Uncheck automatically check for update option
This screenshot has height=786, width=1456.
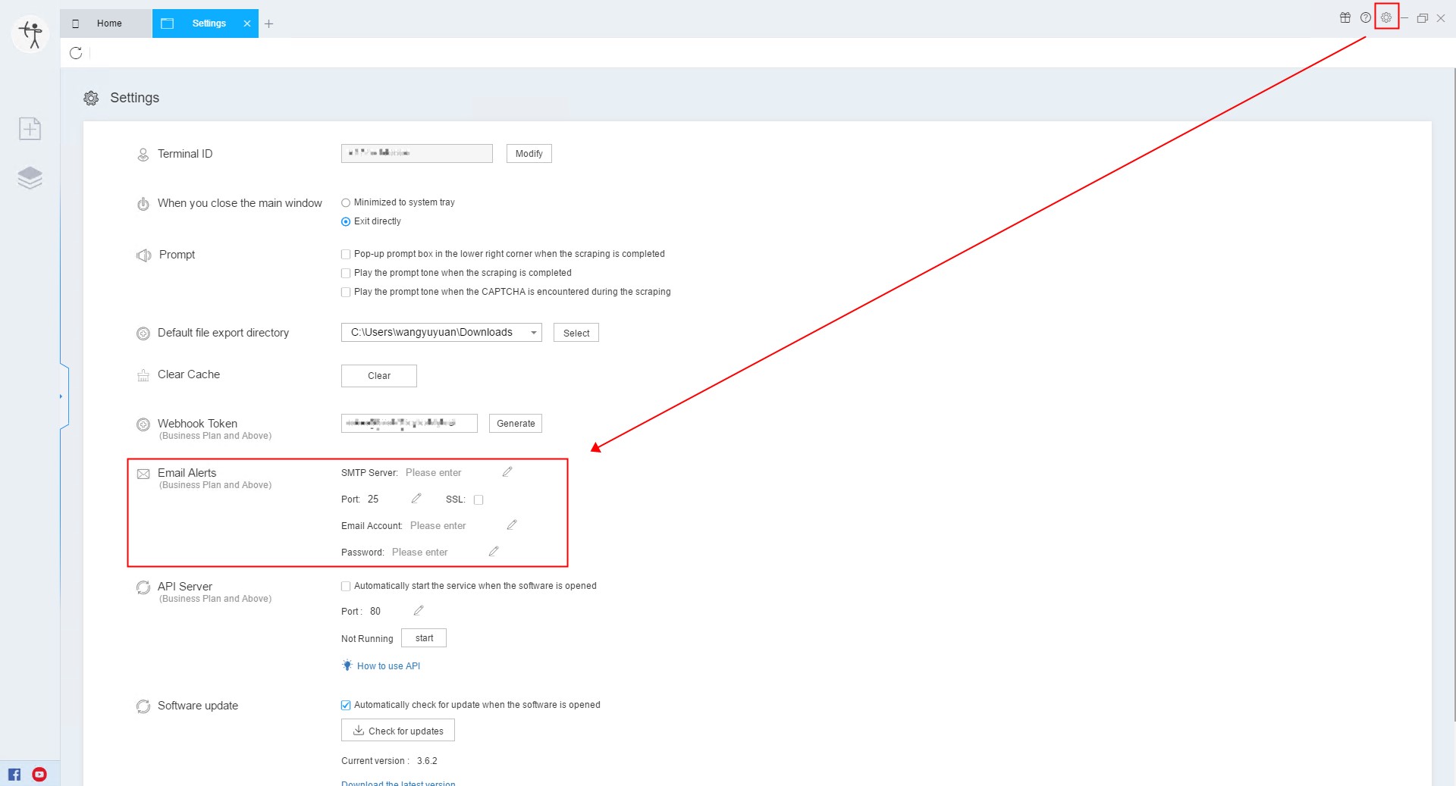(346, 705)
